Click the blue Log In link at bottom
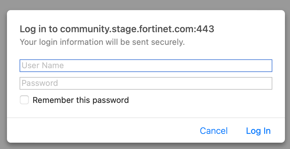The height and width of the screenshot is (149, 290). click(x=258, y=131)
